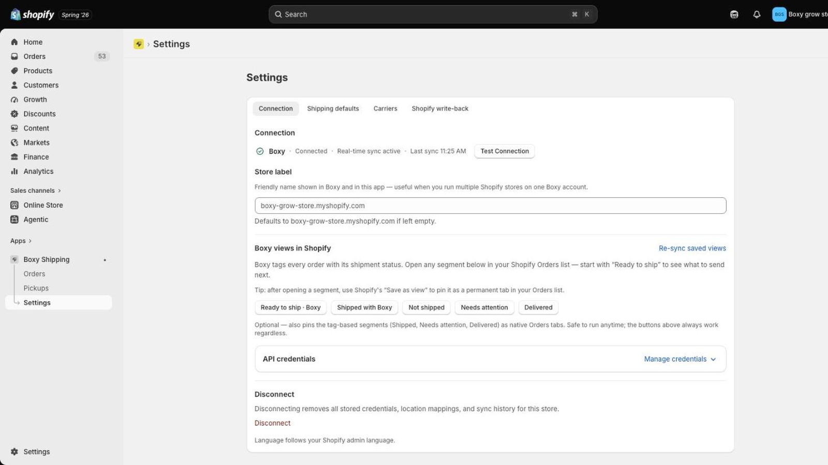
Task: Click the Online Store icon
Action: 14,205
